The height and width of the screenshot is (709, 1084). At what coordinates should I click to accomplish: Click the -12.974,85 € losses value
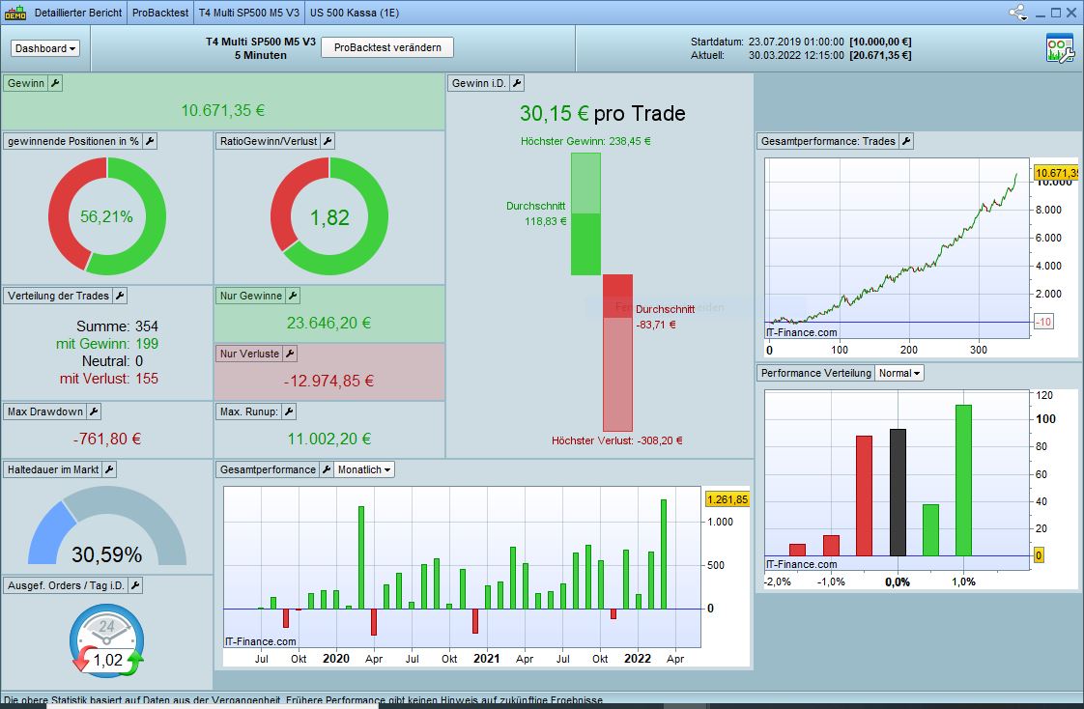click(329, 381)
